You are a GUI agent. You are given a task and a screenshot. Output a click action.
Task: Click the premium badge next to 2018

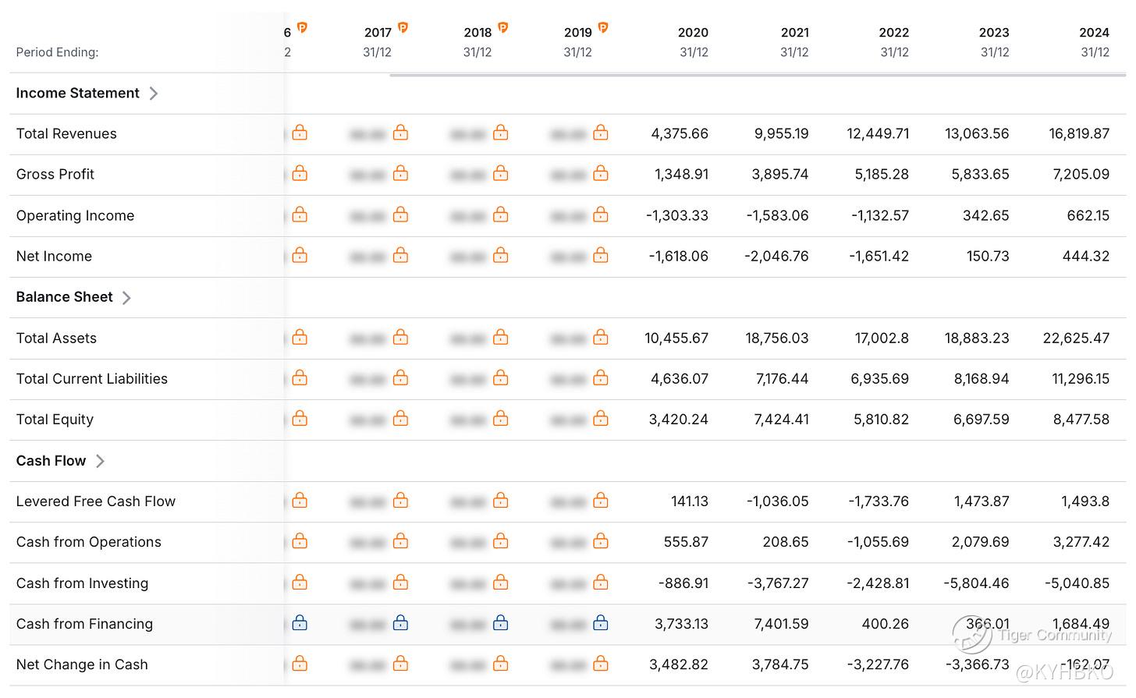coord(503,28)
